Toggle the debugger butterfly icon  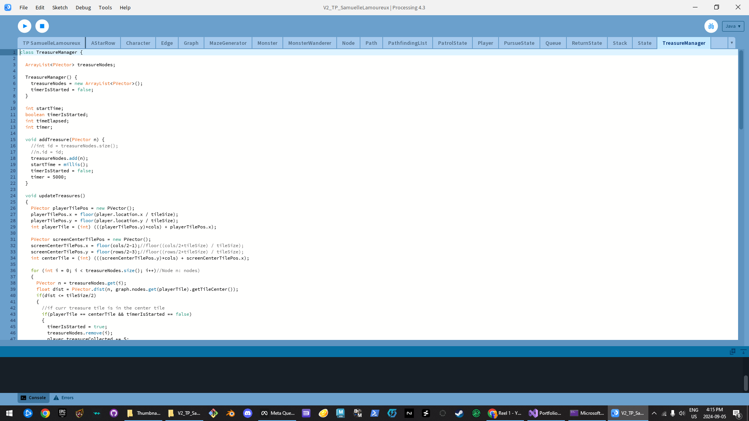(x=711, y=26)
